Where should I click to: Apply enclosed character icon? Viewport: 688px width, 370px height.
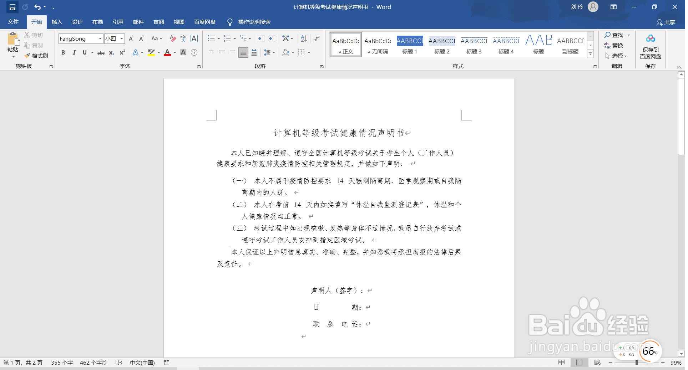(x=194, y=52)
